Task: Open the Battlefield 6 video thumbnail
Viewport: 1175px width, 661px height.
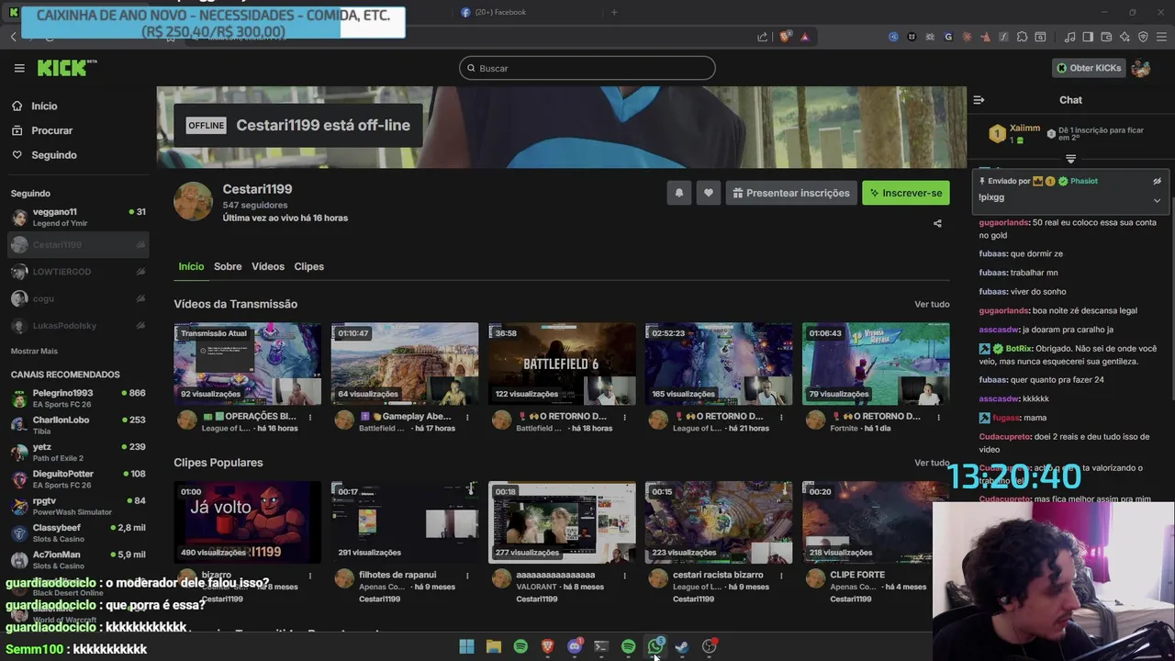Action: pyautogui.click(x=562, y=364)
